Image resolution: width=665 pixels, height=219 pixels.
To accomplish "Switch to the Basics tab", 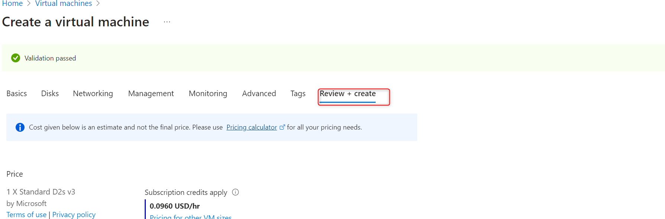I will coord(17,94).
